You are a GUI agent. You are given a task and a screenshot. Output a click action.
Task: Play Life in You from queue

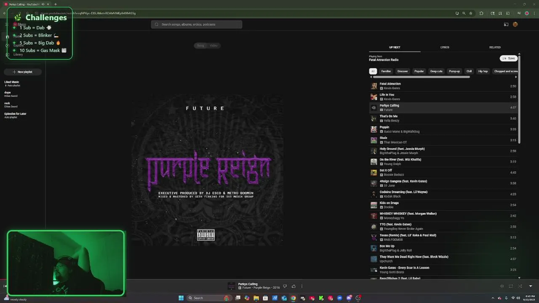443,97
